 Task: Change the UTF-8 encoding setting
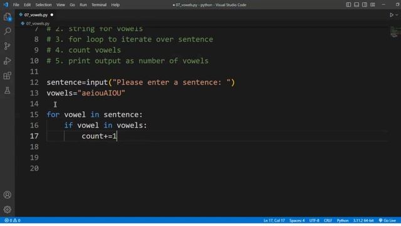[x=314, y=220]
